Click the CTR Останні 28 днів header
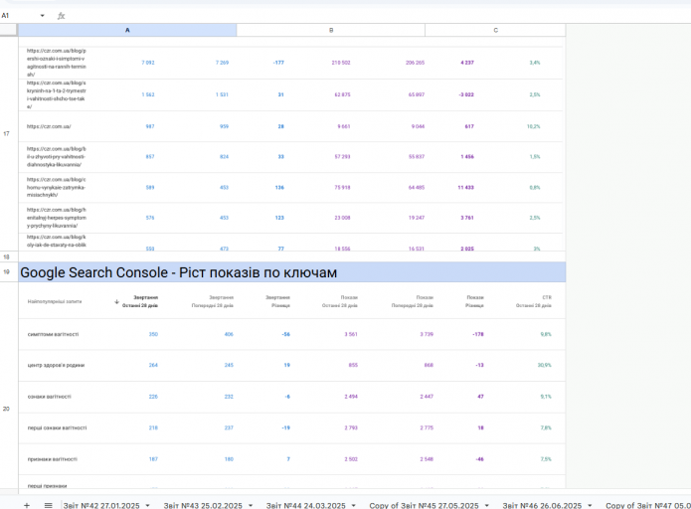 coord(534,301)
